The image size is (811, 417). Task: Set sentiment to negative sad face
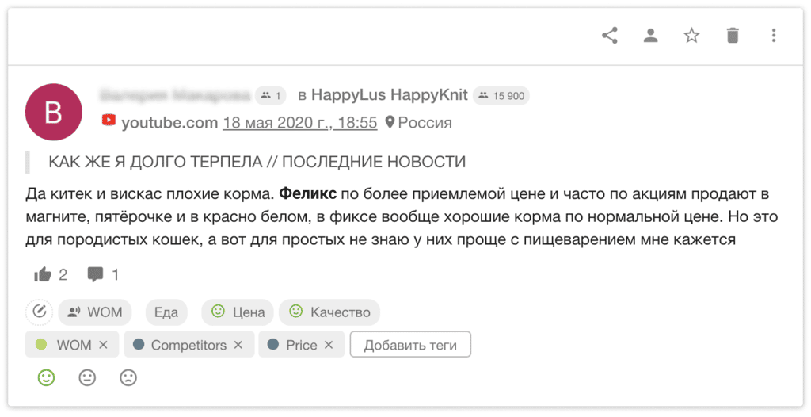(128, 377)
